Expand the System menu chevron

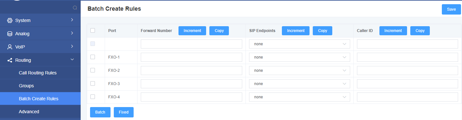click(x=72, y=20)
